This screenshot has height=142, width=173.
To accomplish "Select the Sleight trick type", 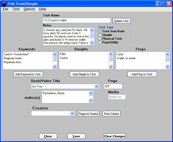I will pyautogui.click(x=100, y=35).
